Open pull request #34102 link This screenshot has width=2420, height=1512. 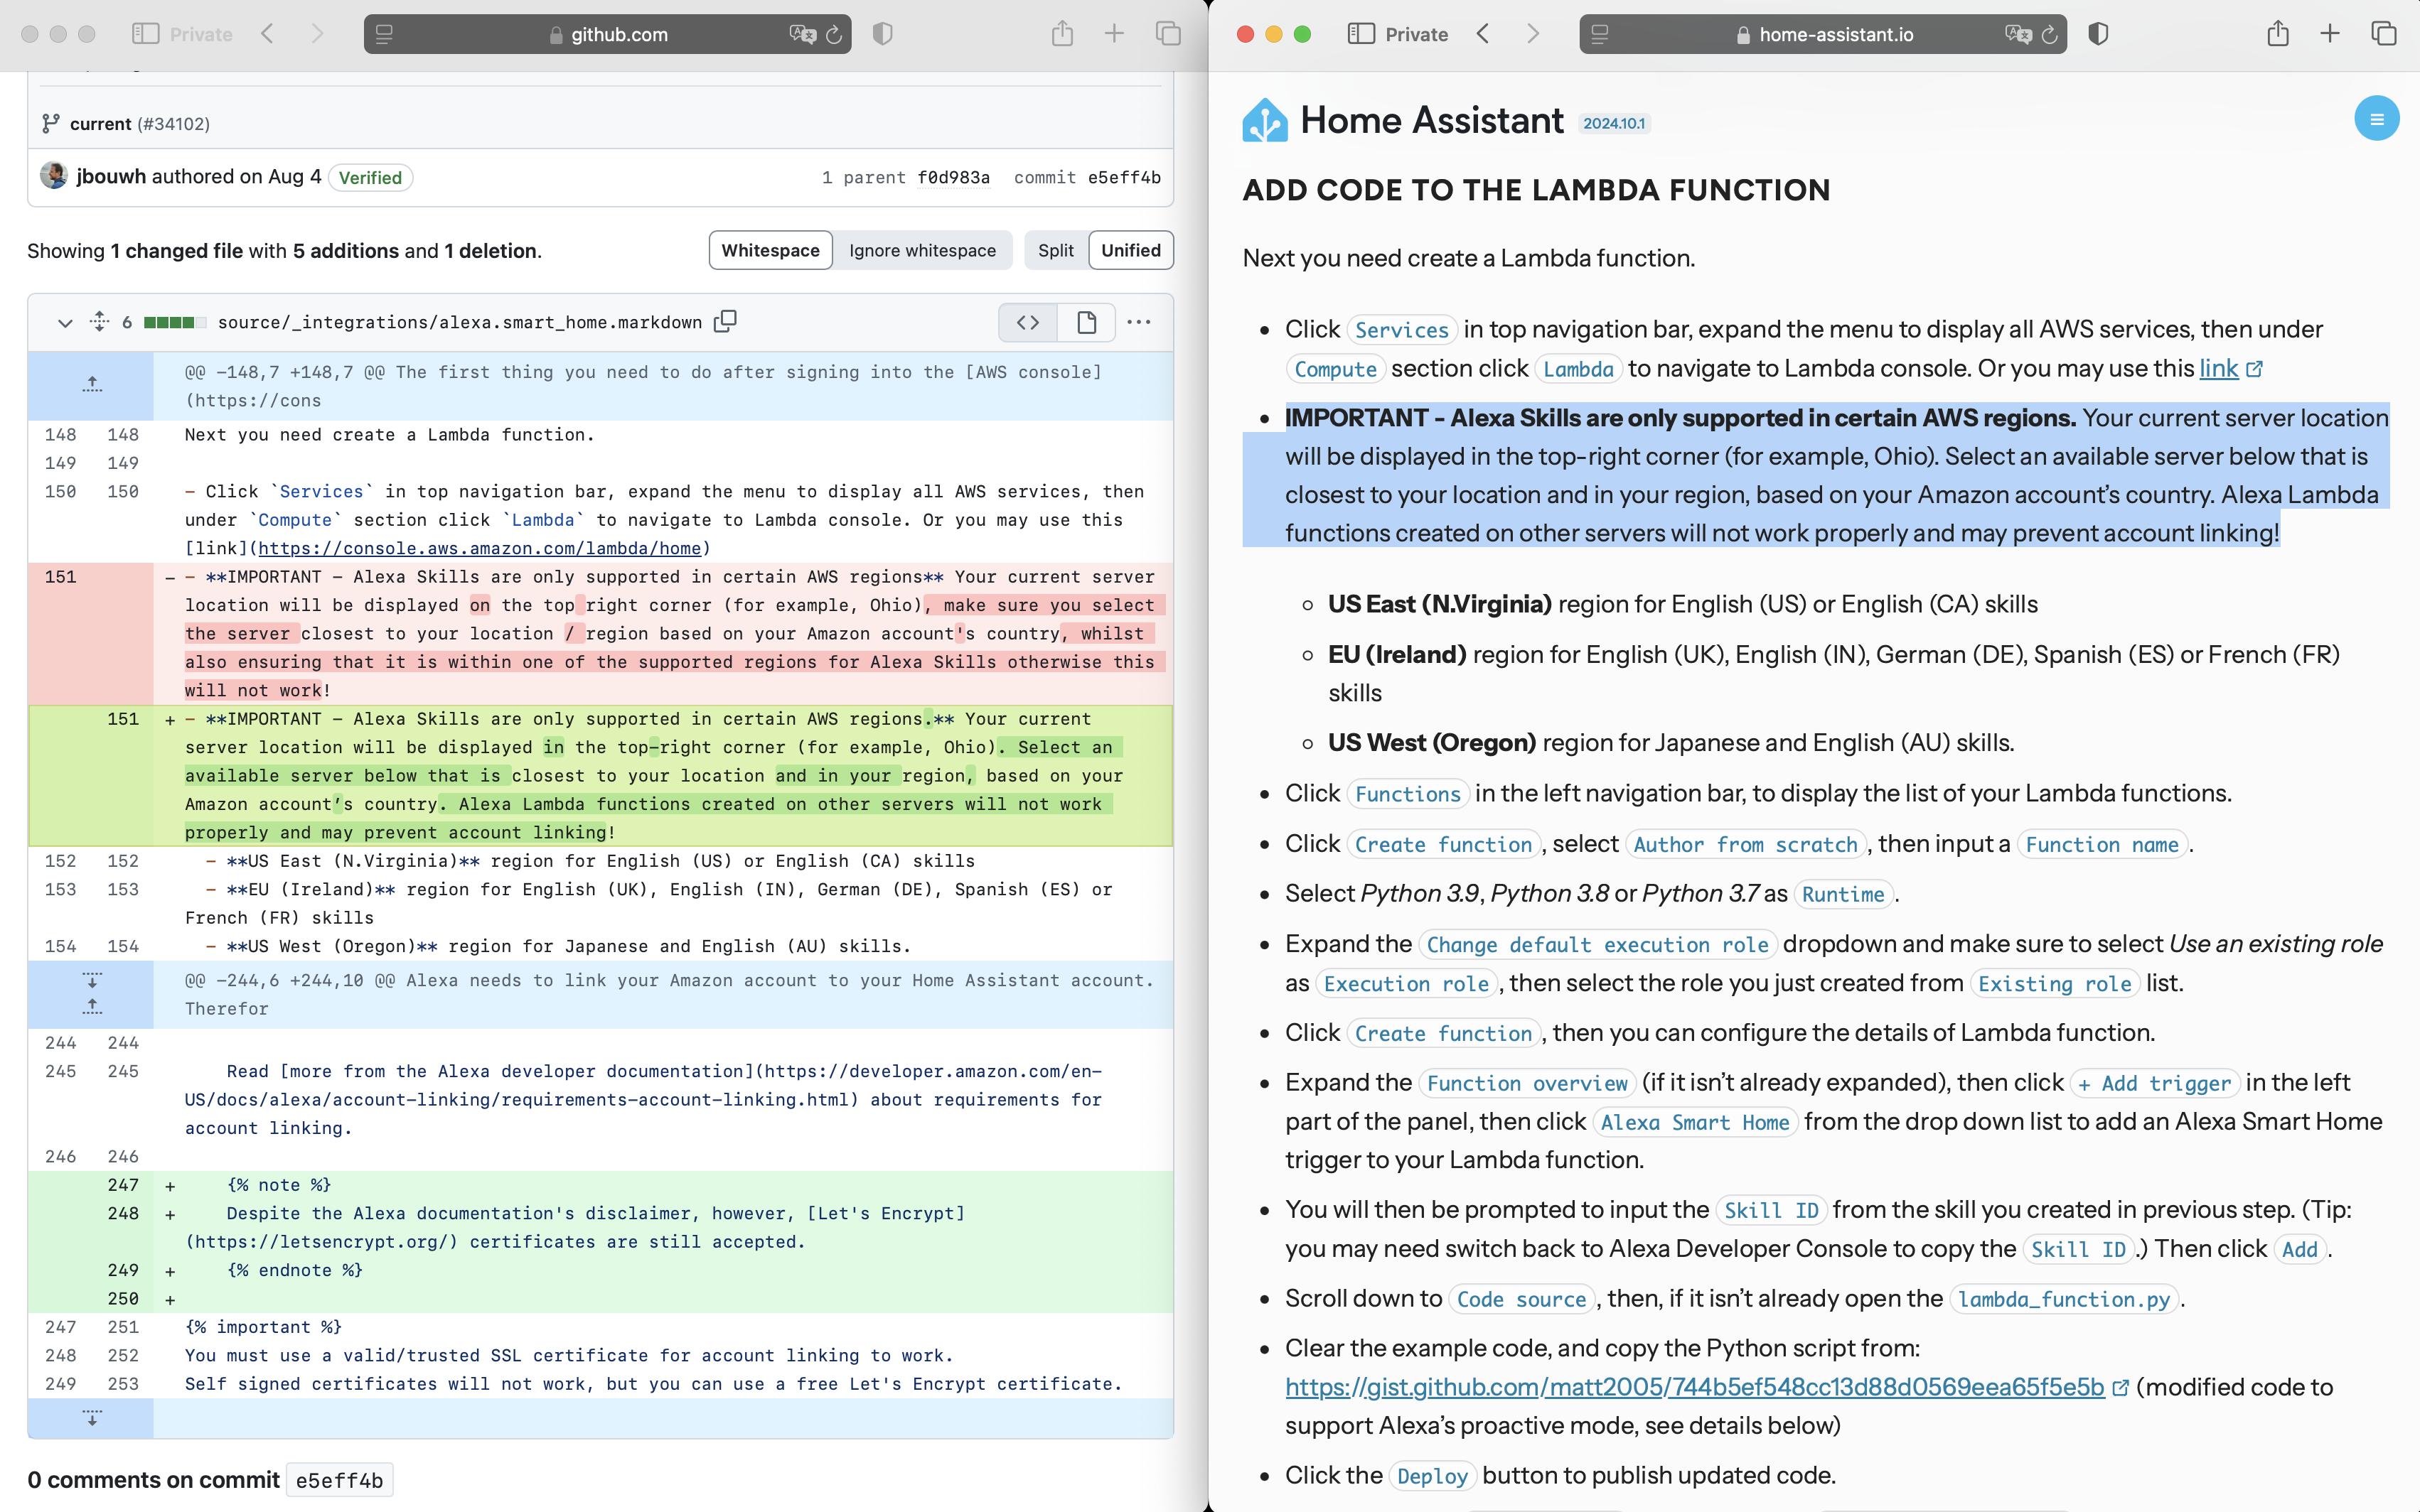174,124
